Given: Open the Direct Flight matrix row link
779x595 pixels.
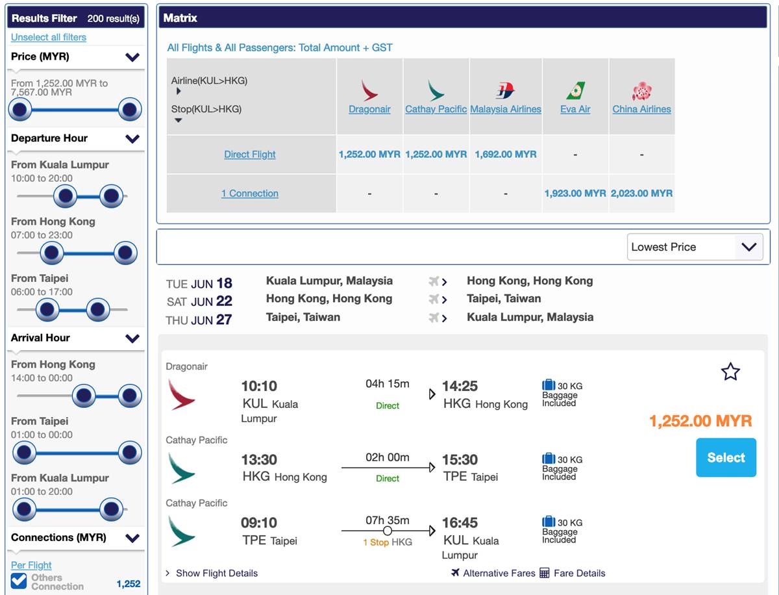Looking at the screenshot, I should pyautogui.click(x=250, y=154).
